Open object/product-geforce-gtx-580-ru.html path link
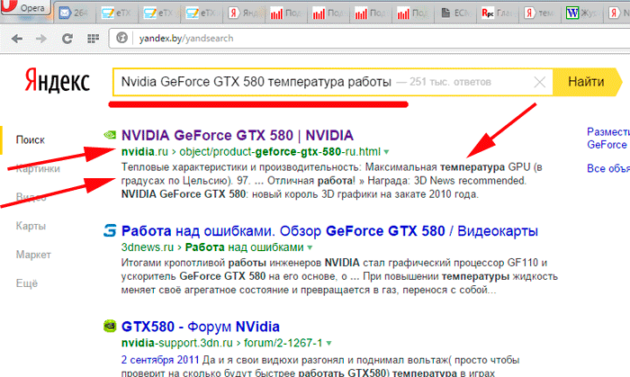Image resolution: width=630 pixels, height=377 pixels. tap(280, 152)
